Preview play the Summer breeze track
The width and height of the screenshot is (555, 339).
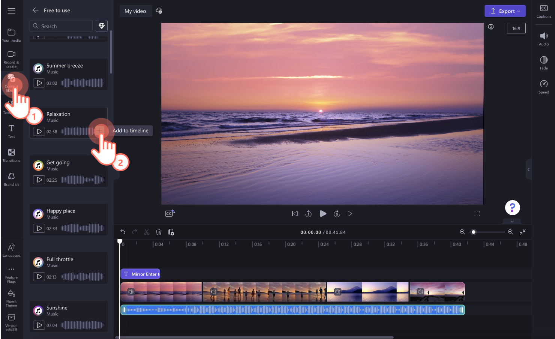pos(39,83)
